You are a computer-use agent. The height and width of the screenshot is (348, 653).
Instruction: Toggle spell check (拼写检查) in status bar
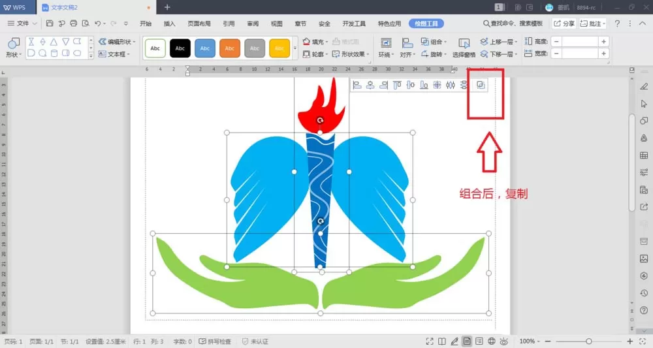tap(215, 341)
